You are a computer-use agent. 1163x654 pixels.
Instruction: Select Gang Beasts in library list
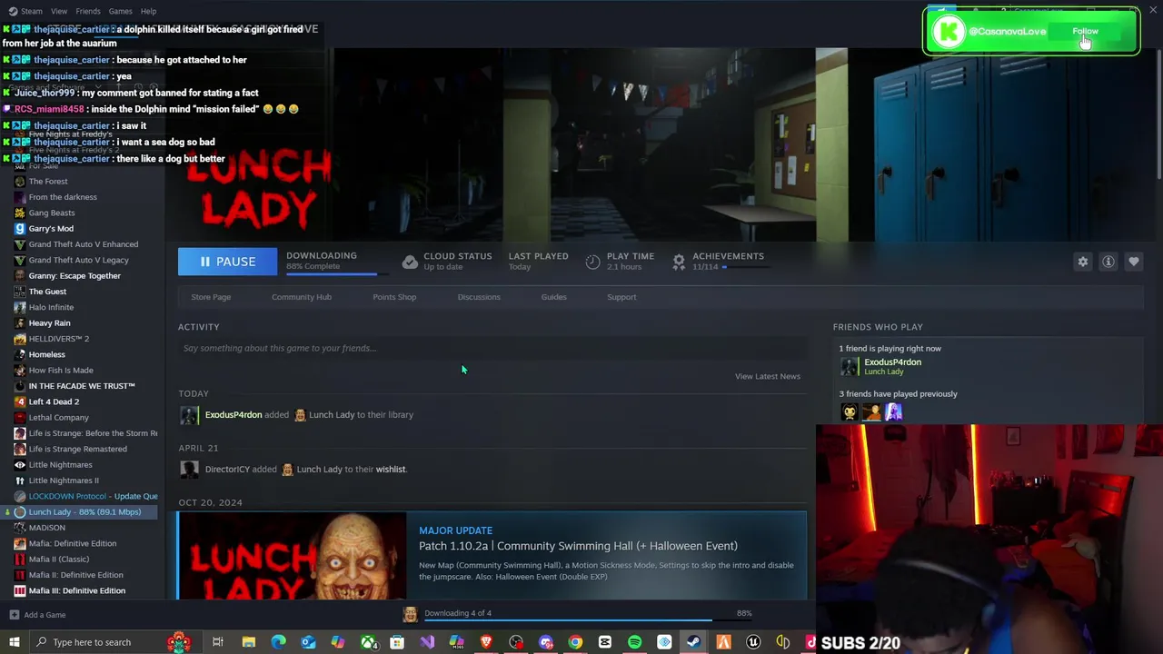tap(52, 213)
